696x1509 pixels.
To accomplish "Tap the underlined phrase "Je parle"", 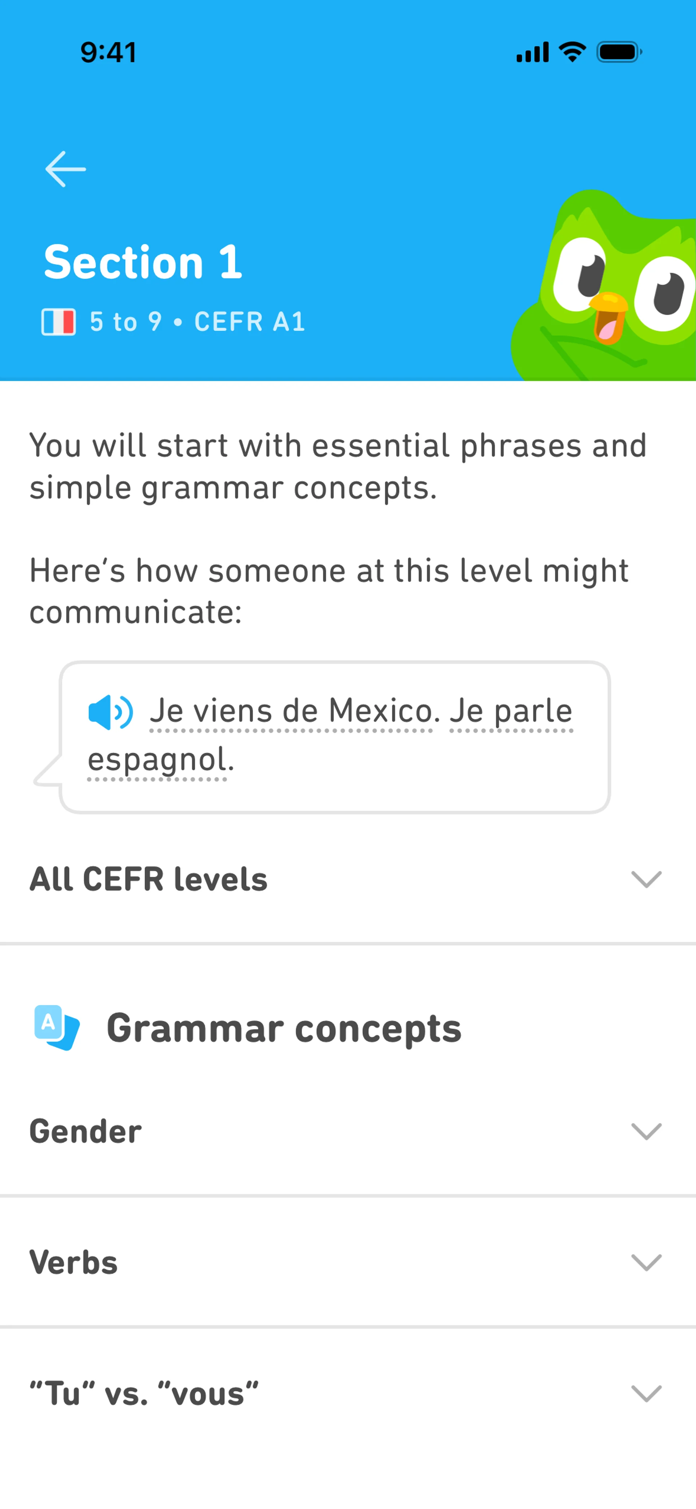I will tap(511, 711).
